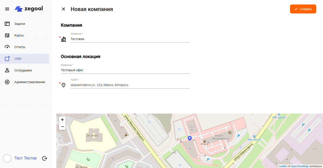The image size is (323, 168).
Task: Open the OpenStreetMap attribution link
Action: coord(299,166)
